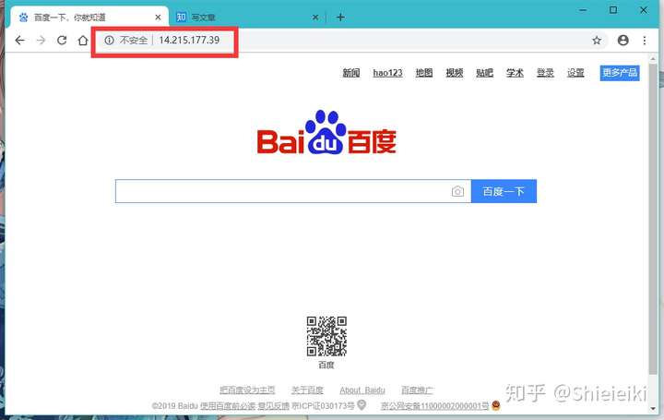Minimize the browser window
The height and width of the screenshot is (420, 664).
(x=583, y=10)
